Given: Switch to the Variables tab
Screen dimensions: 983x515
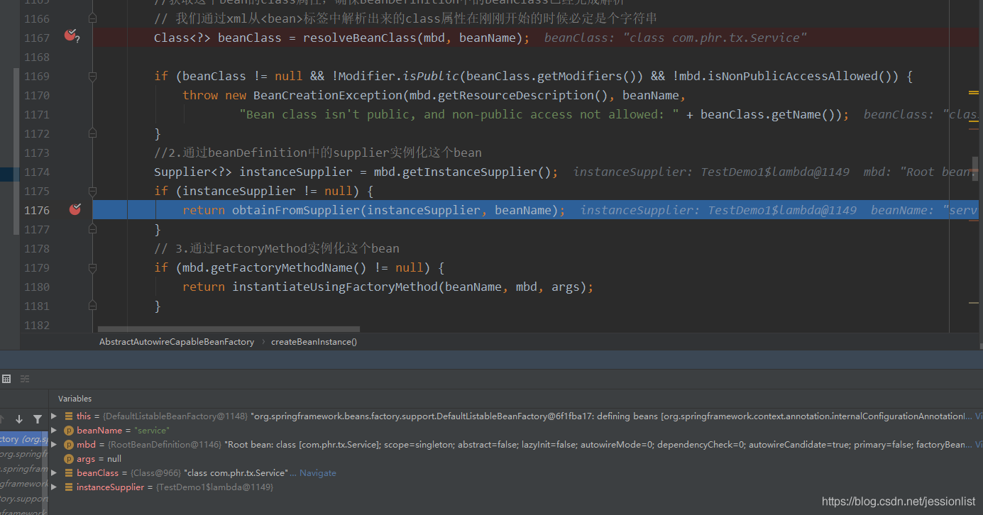Looking at the screenshot, I should point(75,399).
